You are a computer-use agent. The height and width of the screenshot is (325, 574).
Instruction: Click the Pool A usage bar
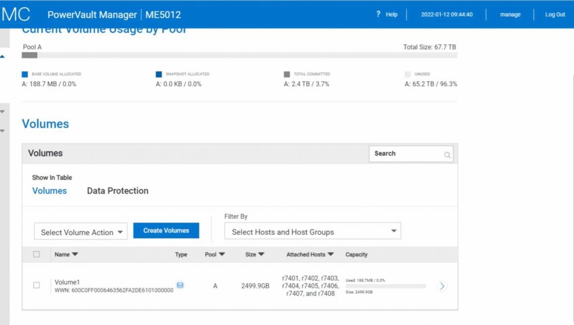(239, 55)
